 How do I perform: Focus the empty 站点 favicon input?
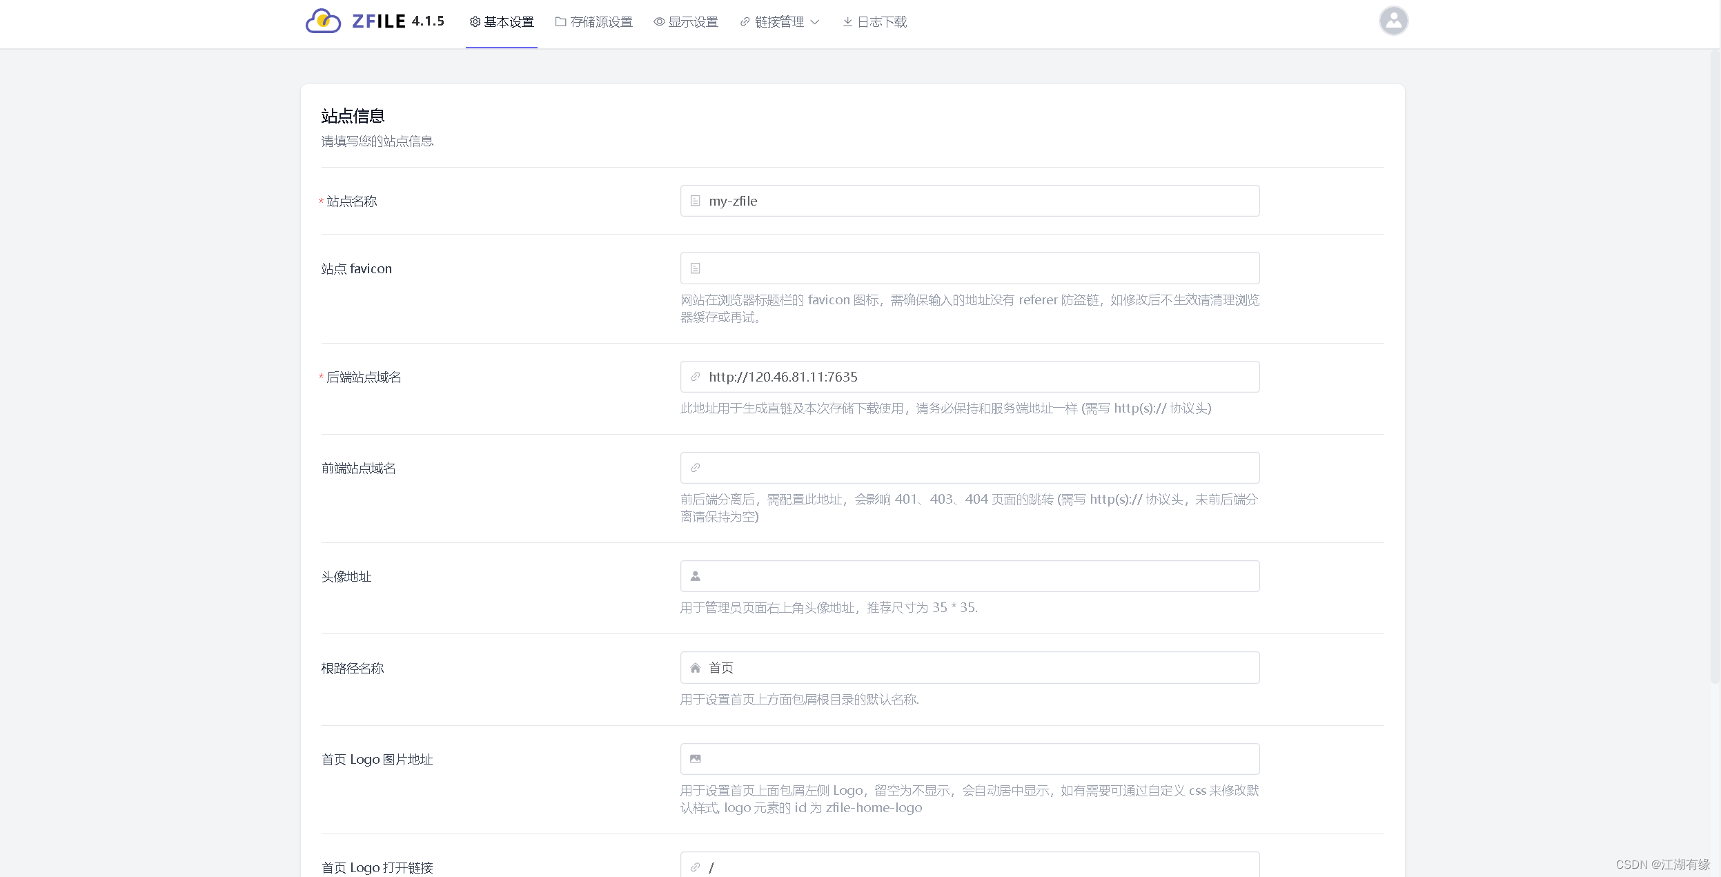point(970,268)
